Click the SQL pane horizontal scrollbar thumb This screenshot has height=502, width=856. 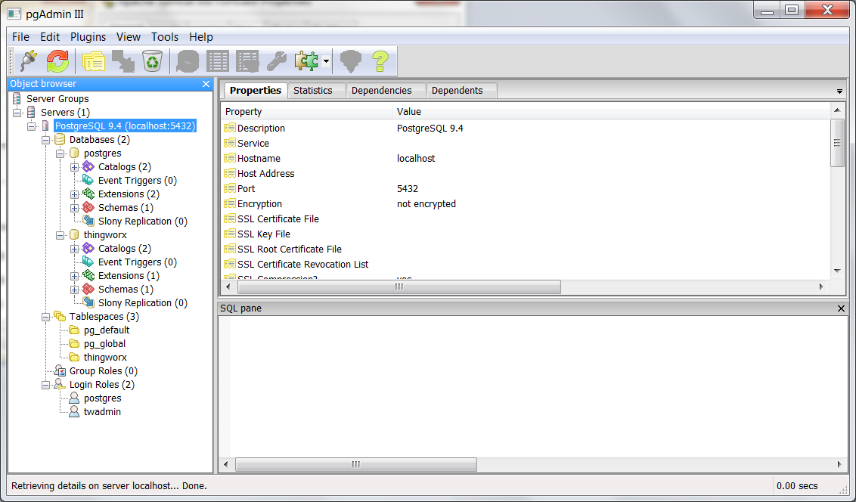356,464
